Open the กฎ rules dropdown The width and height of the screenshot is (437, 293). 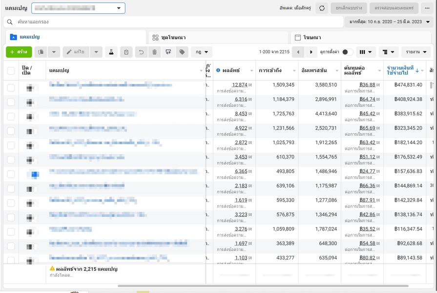pyautogui.click(x=202, y=52)
